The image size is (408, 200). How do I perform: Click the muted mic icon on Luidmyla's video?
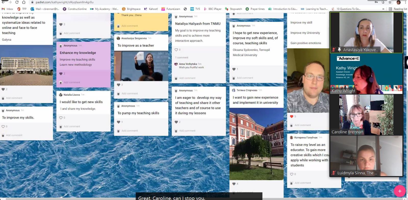click(334, 173)
